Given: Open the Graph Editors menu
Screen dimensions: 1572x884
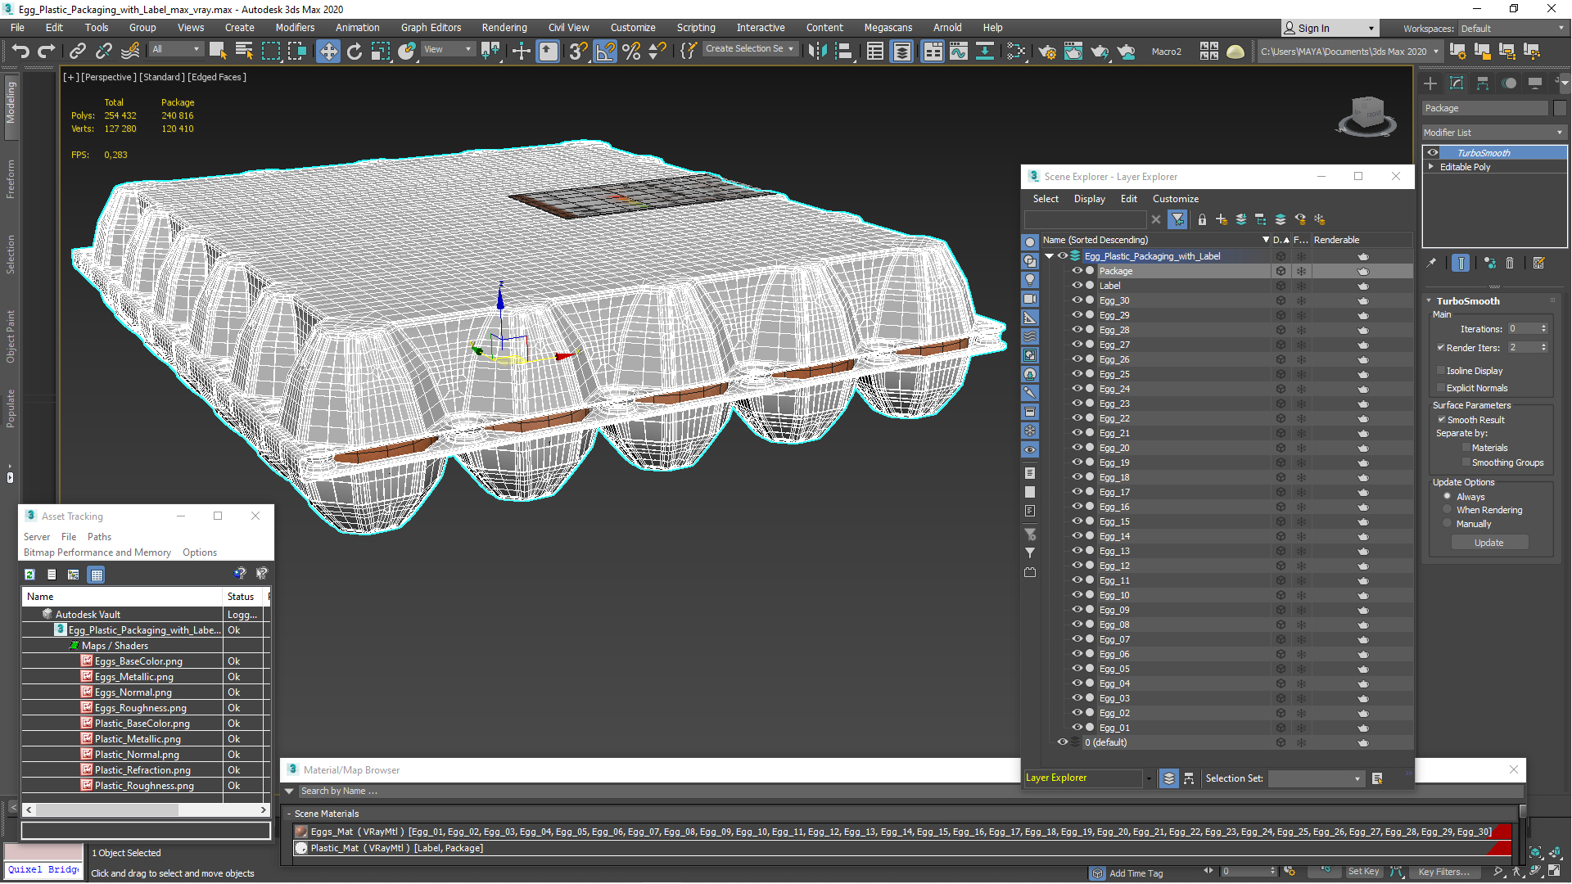Looking at the screenshot, I should coord(431,28).
